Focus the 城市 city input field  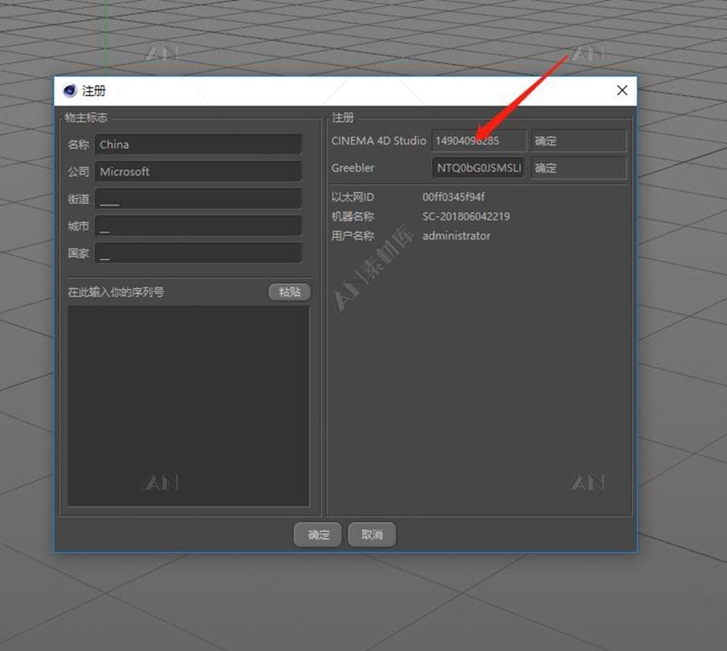click(198, 226)
